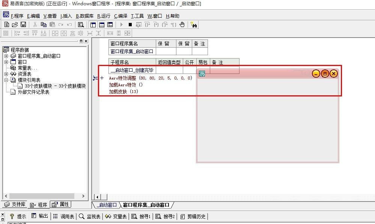Click the Cut scissors icon
Viewport: 375px width, 224px height.
coord(35,25)
